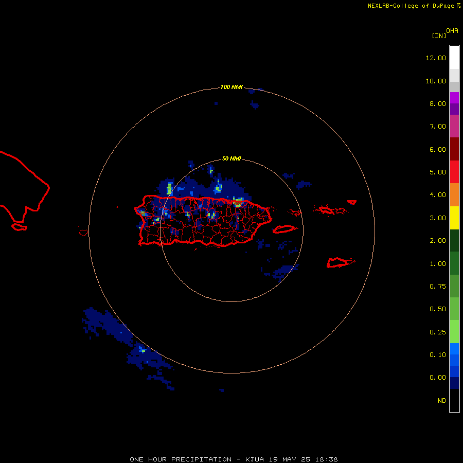463x463 pixels.
Task: Pick the pink legend swatch at 7.00
Action: [x=454, y=126]
